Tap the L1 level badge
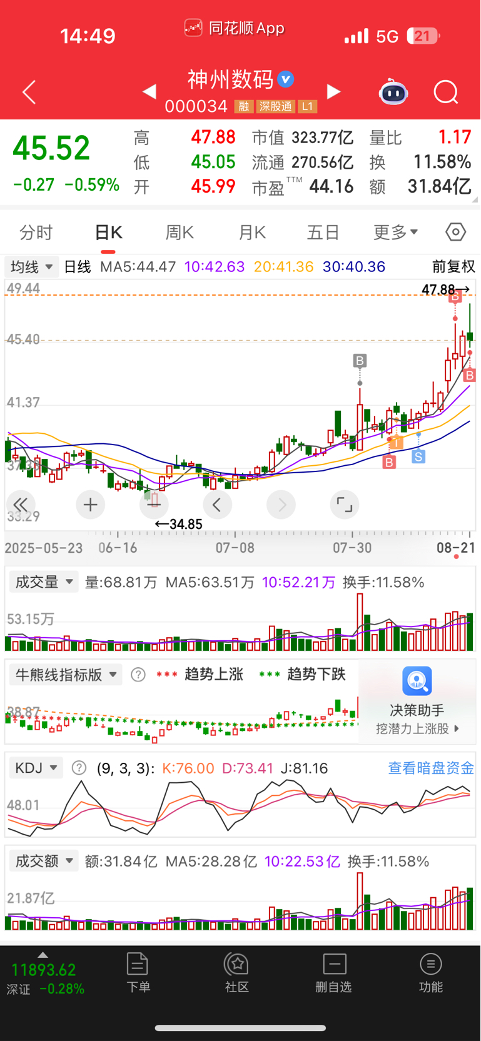481x1041 pixels. point(307,107)
